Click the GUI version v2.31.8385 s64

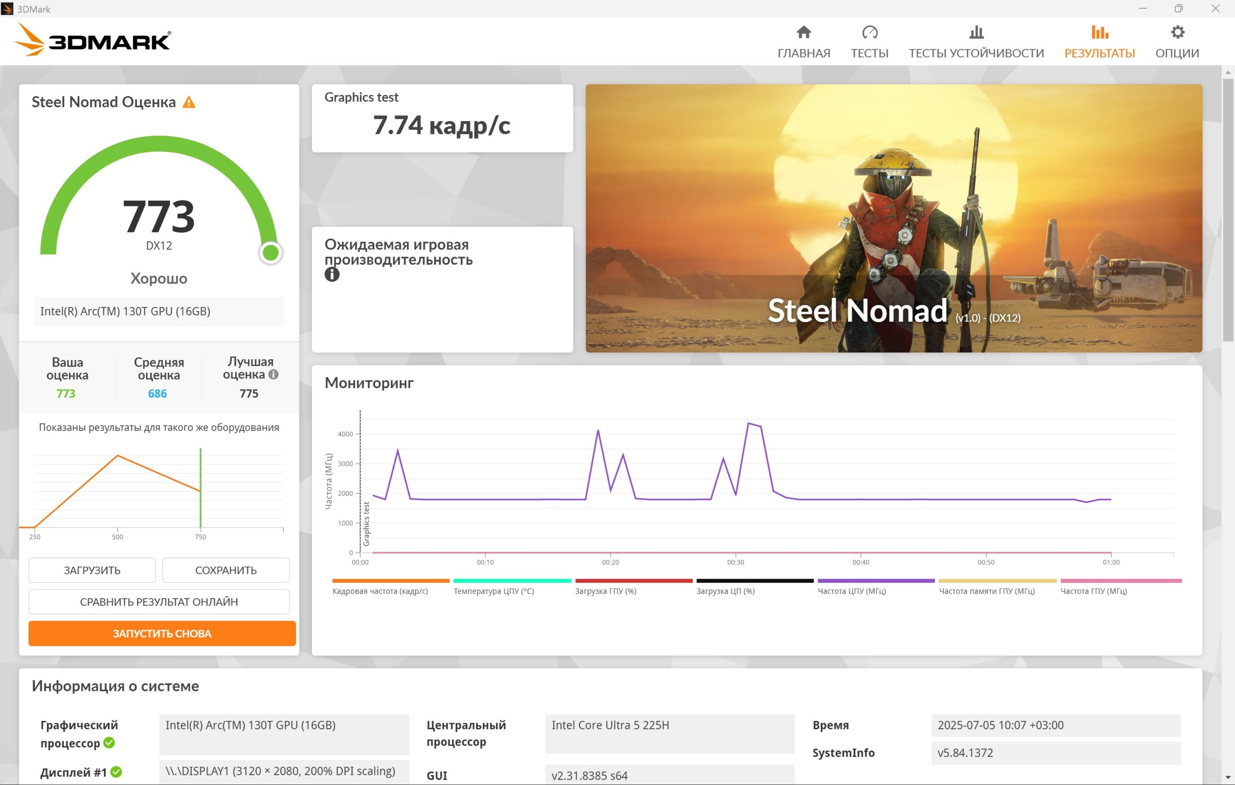coord(670,775)
